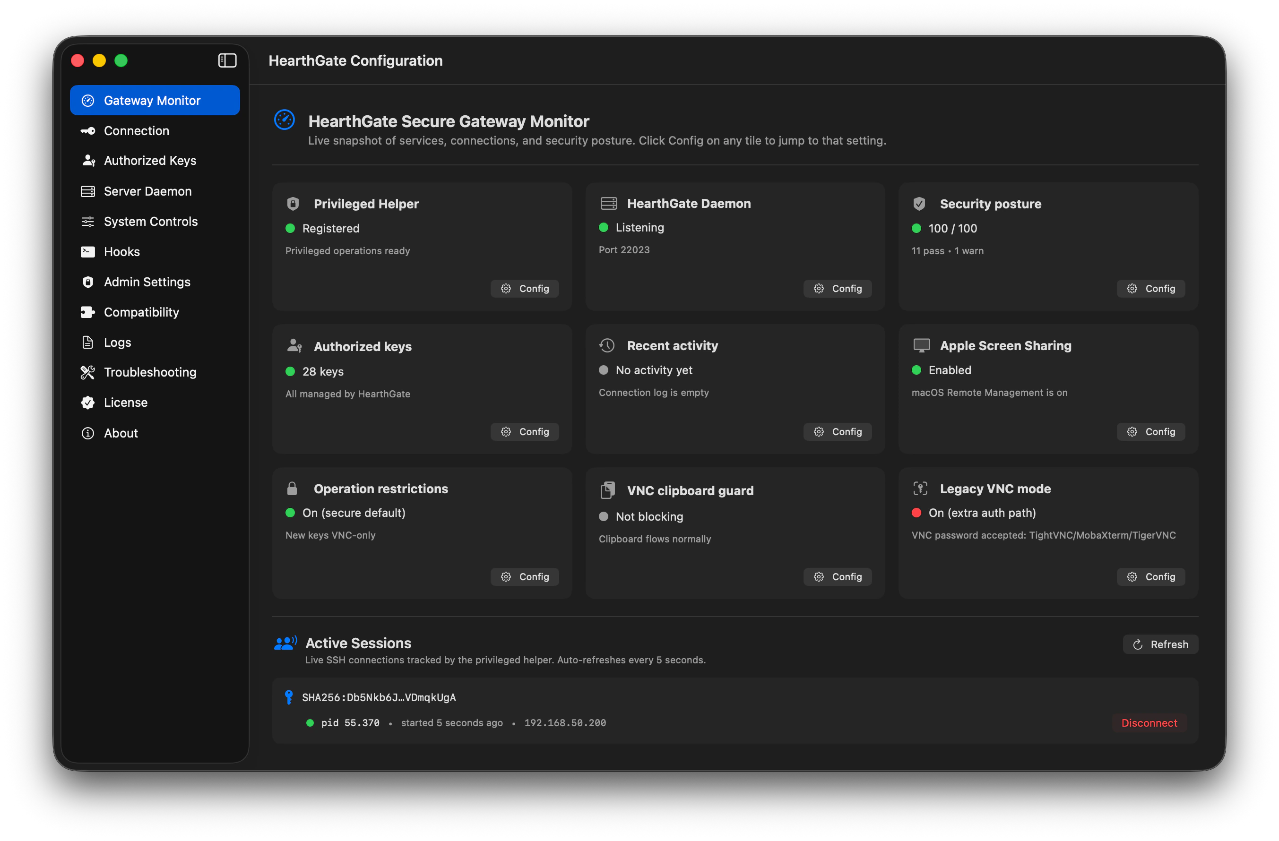Image resolution: width=1279 pixels, height=841 pixels.
Task: Open Config for VNC clipboard guard tile
Action: (x=837, y=577)
